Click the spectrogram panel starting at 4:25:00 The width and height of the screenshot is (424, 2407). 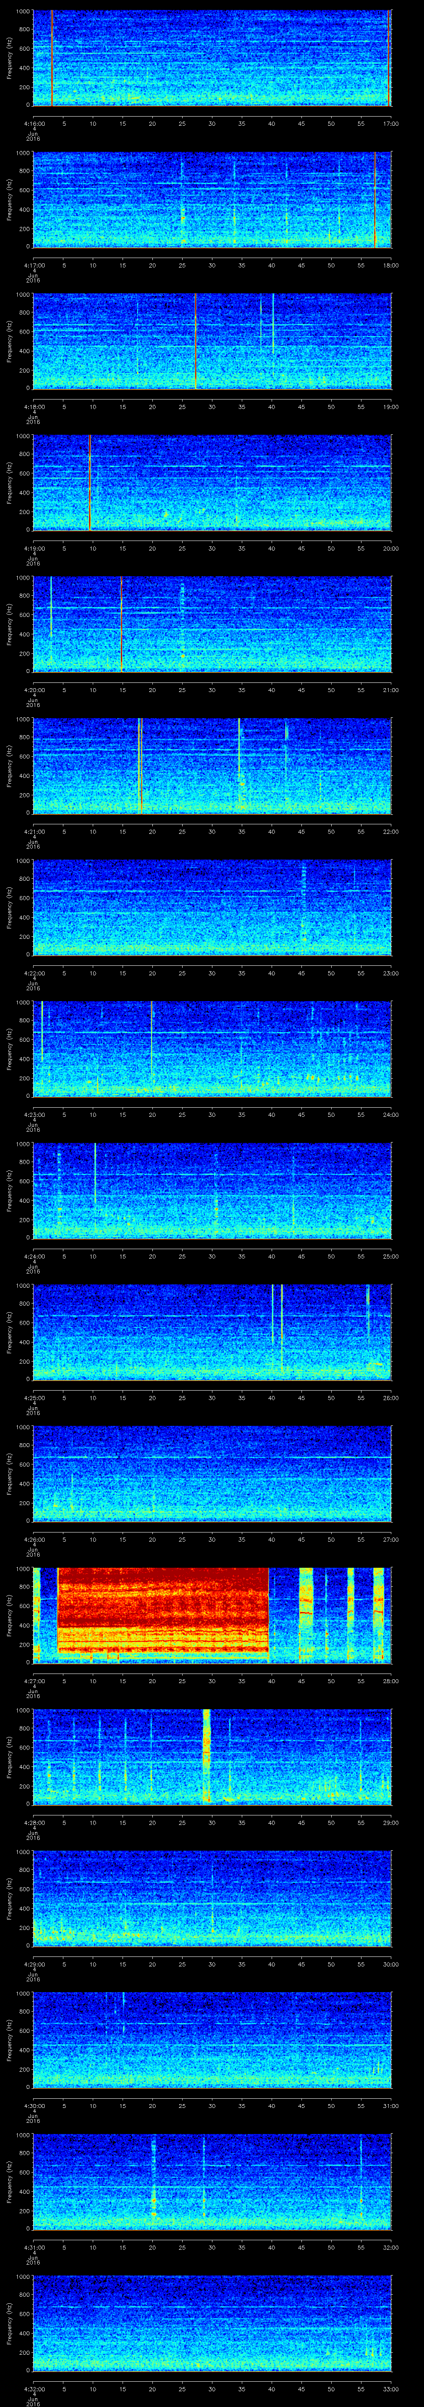tap(212, 1333)
